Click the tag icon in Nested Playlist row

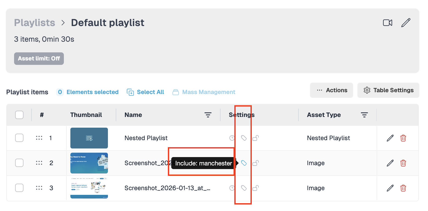(x=244, y=138)
